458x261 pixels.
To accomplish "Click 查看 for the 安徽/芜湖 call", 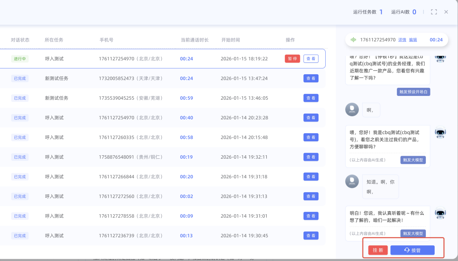I will point(311,98).
